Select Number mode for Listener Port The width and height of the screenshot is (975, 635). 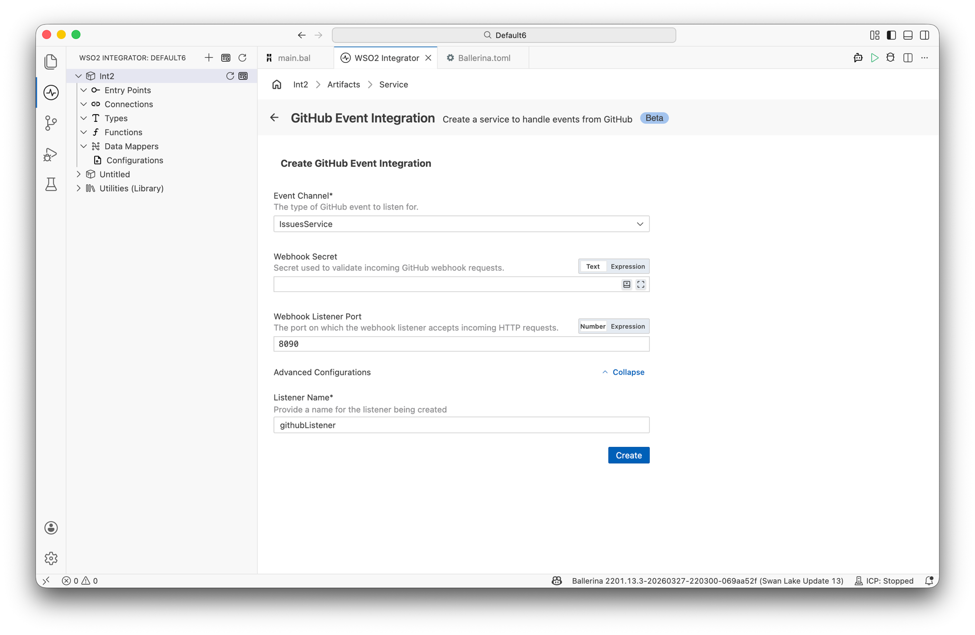pos(593,327)
